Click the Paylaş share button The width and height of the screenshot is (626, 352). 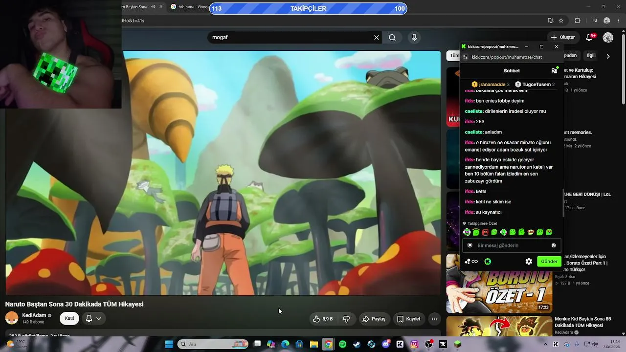click(374, 319)
